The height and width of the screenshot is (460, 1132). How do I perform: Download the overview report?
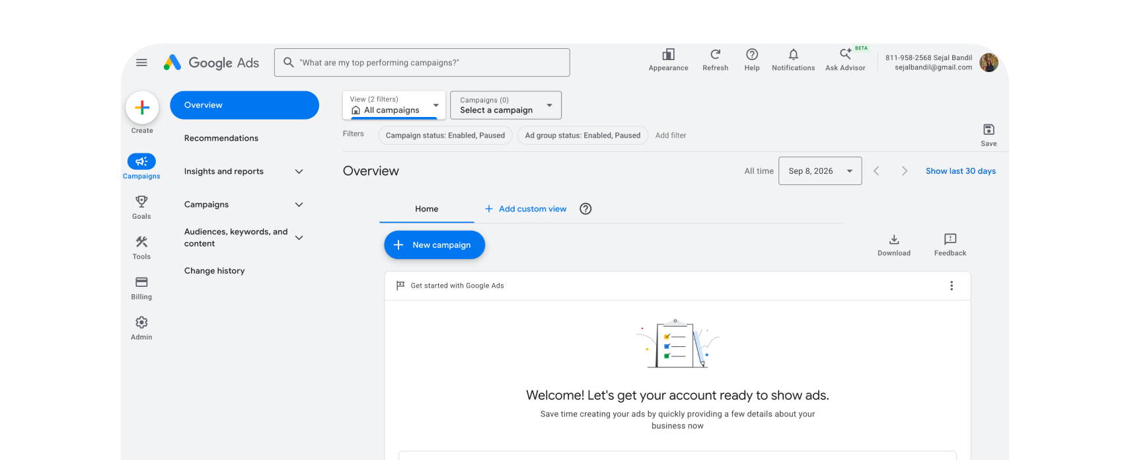click(894, 245)
